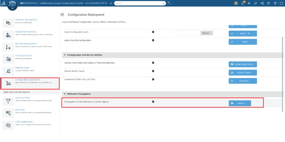Open notifications bell with badge
Viewport: 285px width, 142px height.
tap(243, 3)
